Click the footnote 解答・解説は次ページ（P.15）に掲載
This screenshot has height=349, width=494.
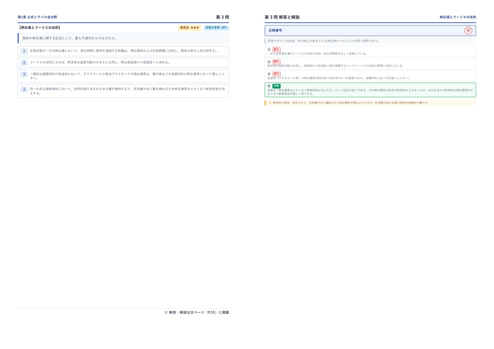[x=197, y=312]
